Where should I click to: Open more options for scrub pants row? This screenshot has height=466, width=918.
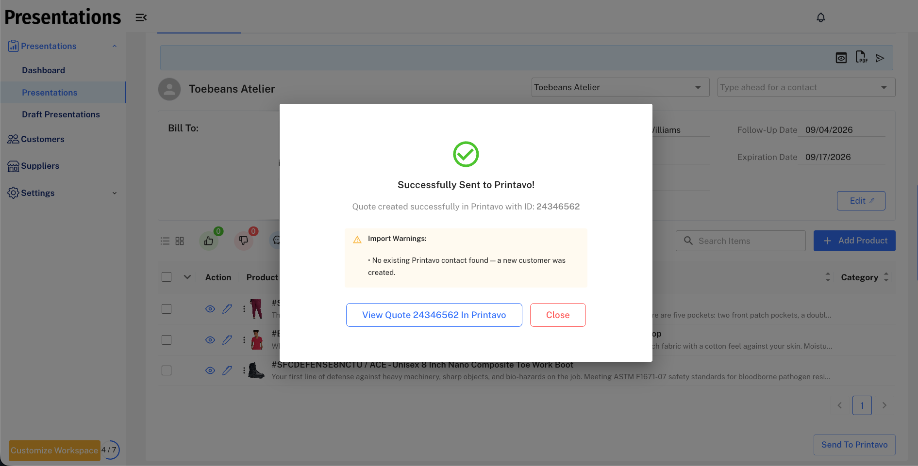click(244, 309)
